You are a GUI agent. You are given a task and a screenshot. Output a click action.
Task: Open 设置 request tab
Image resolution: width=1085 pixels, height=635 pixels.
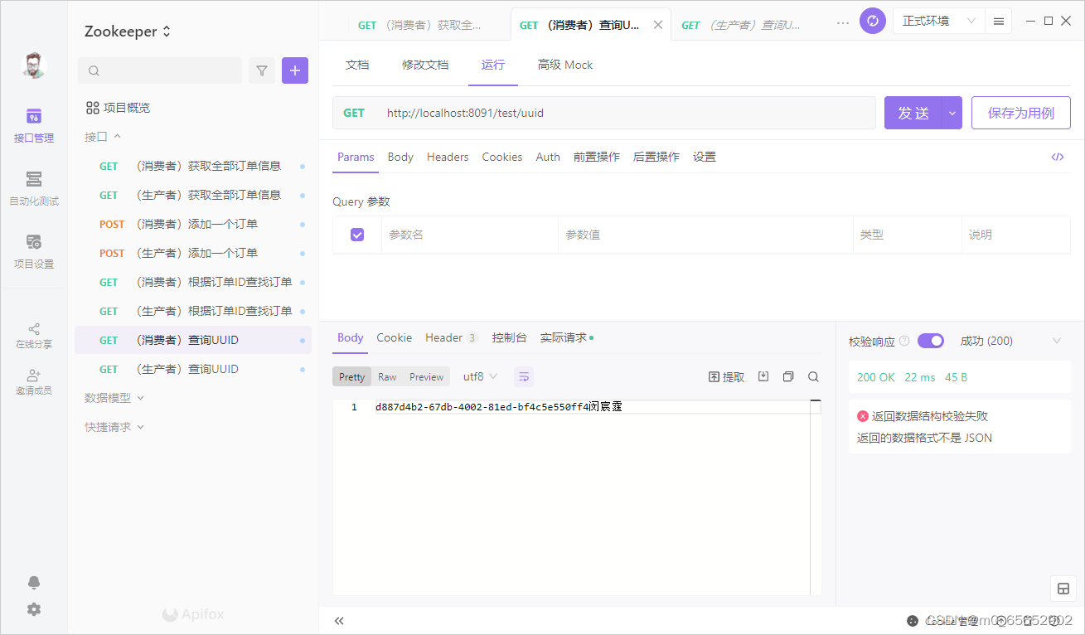(705, 157)
